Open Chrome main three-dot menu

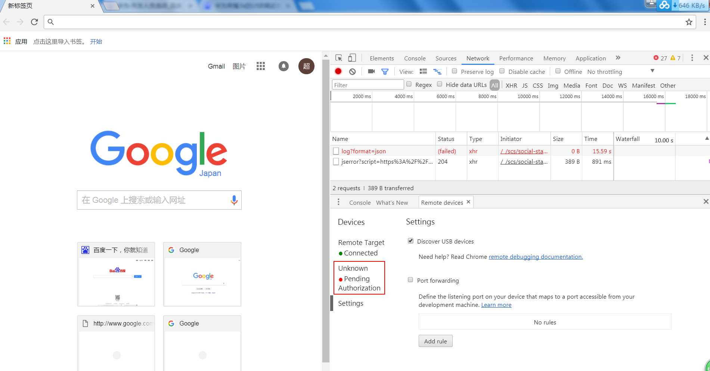click(704, 22)
